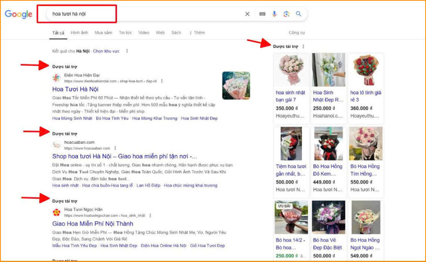
Task: Click Tiệm hoa tươi gần nhất product image
Action: pos(291,144)
